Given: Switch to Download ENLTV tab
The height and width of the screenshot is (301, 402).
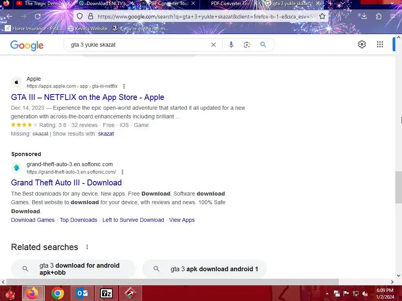Looking at the screenshot, I should click(x=105, y=4).
